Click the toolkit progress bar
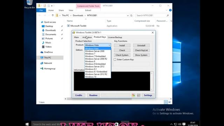Image resolution: width=224 pixels, height=126 pixels. pyautogui.click(x=115, y=95)
